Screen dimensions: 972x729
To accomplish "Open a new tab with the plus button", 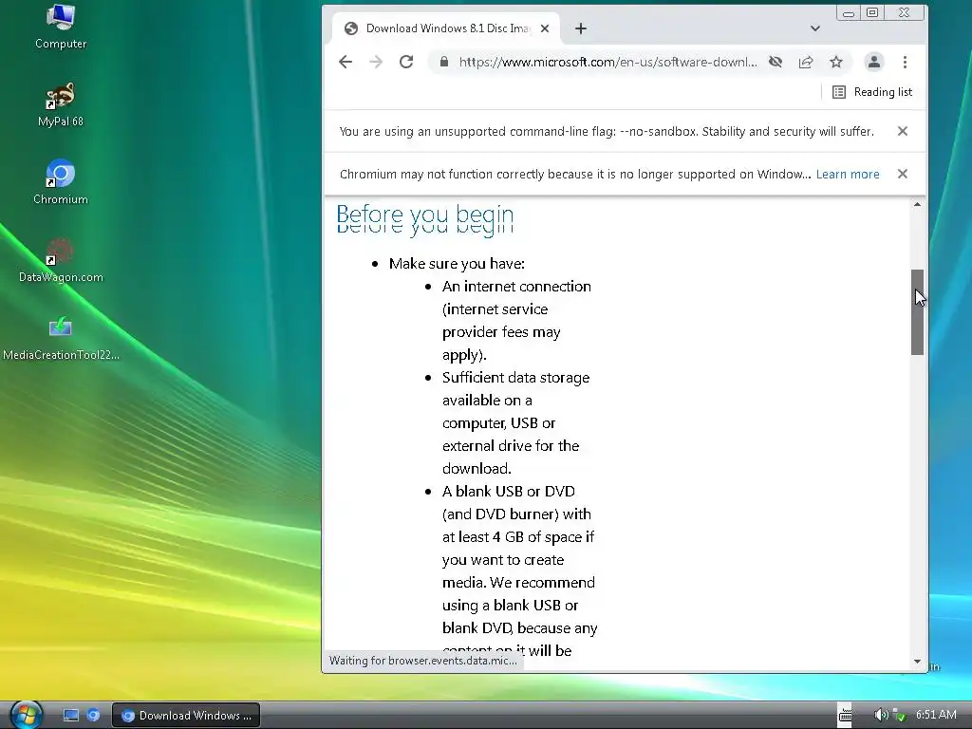I will tap(581, 28).
